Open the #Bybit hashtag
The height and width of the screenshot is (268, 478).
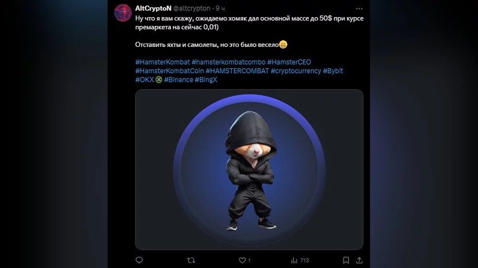coord(333,71)
